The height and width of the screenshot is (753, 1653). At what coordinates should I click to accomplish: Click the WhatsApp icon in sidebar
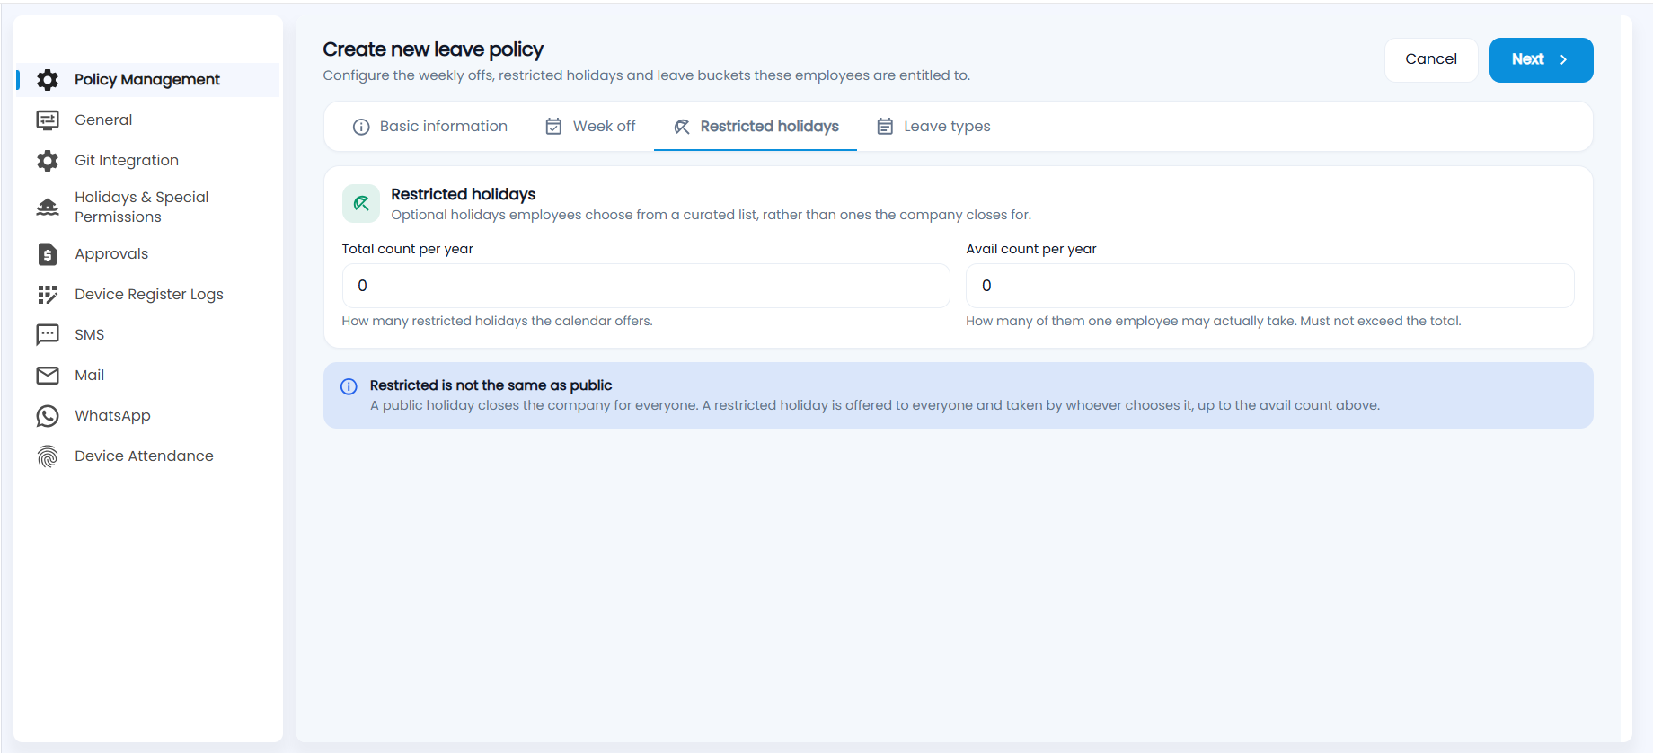[x=48, y=416]
